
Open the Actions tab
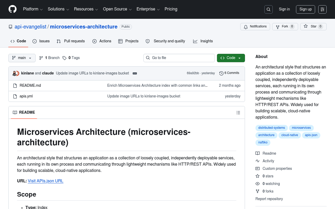(x=102, y=41)
